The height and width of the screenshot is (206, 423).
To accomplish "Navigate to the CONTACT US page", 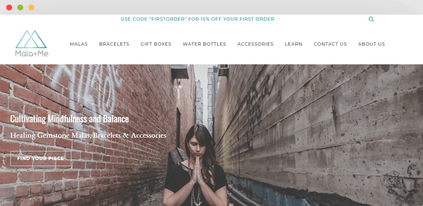I will tap(330, 44).
